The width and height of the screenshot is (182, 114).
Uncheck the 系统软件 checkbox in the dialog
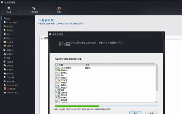click(56, 87)
